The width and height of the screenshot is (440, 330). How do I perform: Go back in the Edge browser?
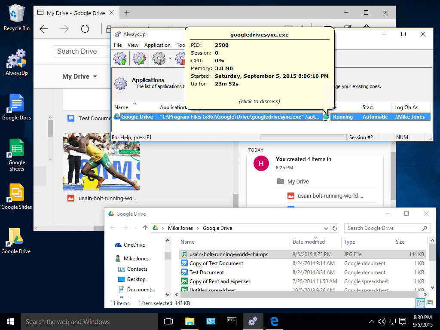44,29
